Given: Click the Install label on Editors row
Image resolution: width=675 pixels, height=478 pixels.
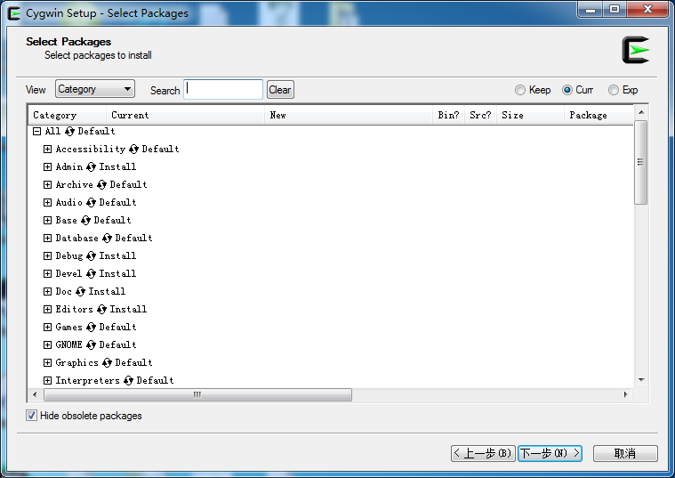Looking at the screenshot, I should 128,310.
